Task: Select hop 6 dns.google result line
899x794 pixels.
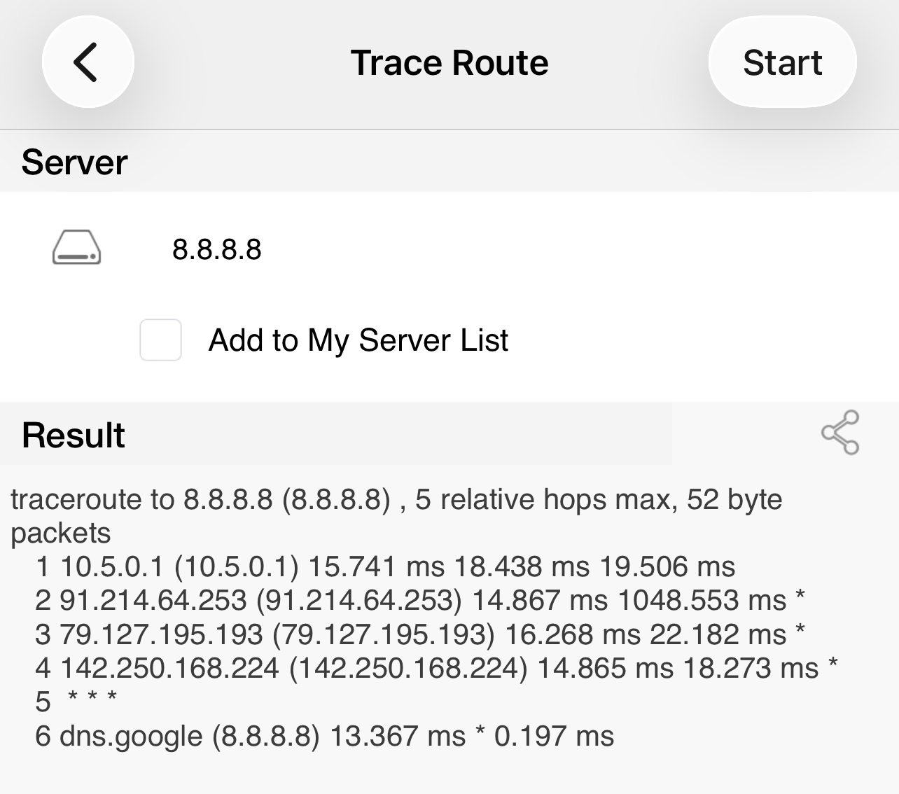Action: (x=324, y=736)
